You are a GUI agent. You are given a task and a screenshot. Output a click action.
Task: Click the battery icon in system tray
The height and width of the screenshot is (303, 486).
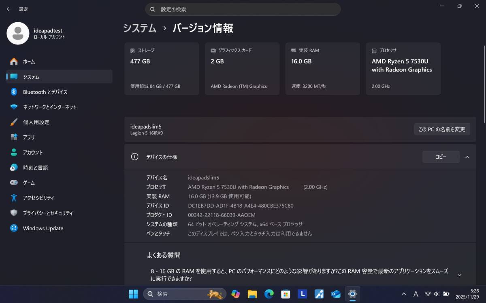point(446,294)
